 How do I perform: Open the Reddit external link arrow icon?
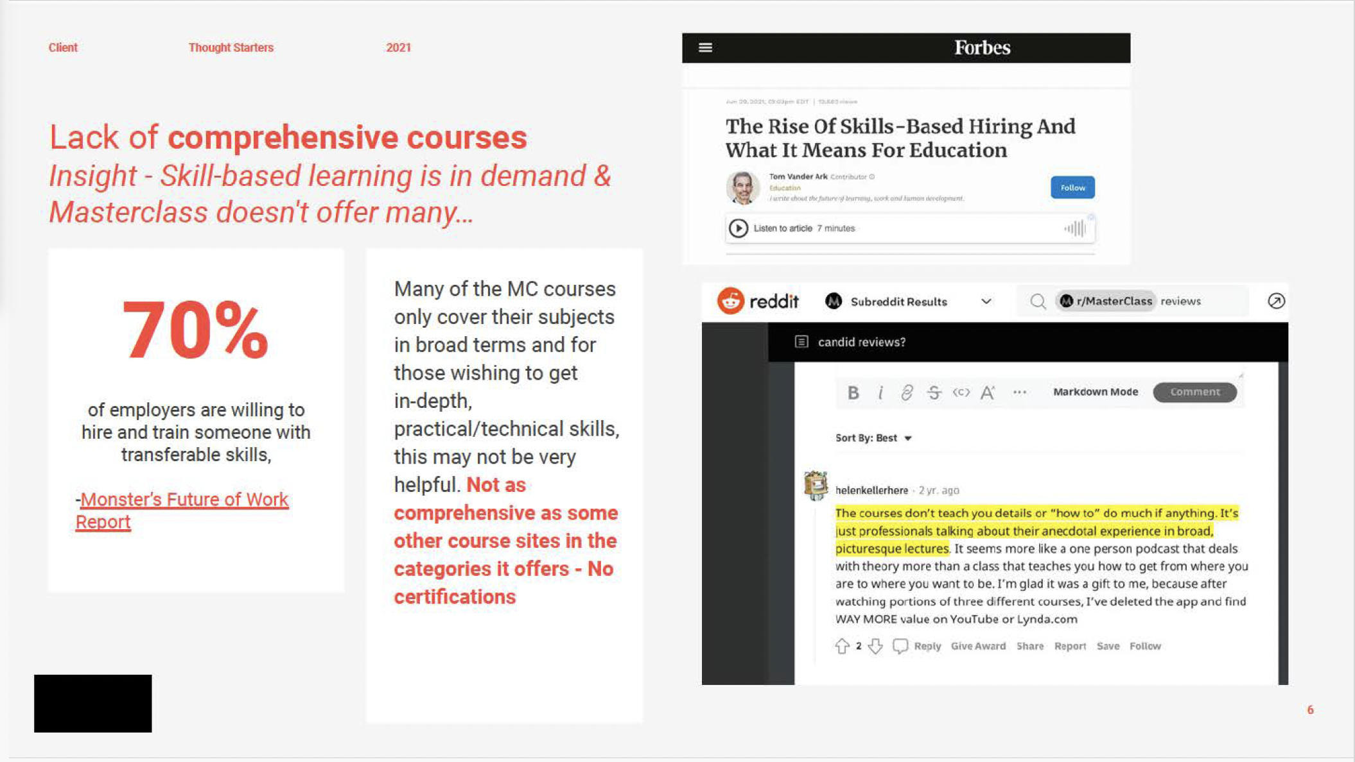(1276, 301)
